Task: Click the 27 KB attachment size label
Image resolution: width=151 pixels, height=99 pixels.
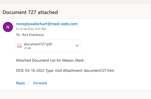Action: 28,48
